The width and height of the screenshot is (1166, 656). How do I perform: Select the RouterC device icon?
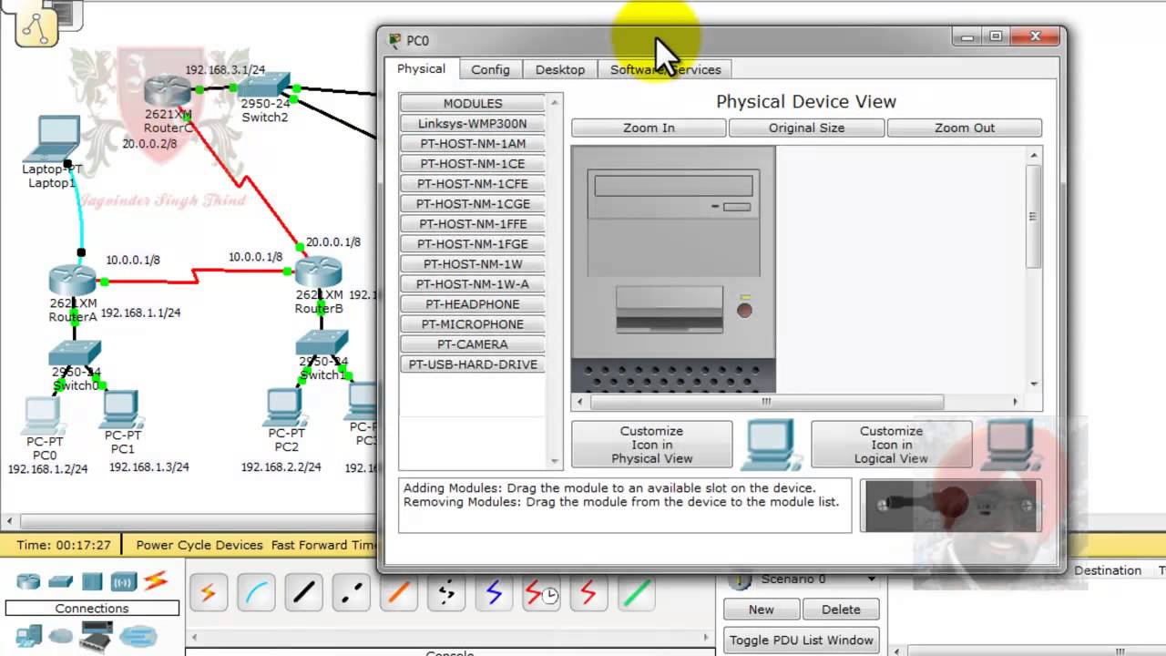(168, 92)
